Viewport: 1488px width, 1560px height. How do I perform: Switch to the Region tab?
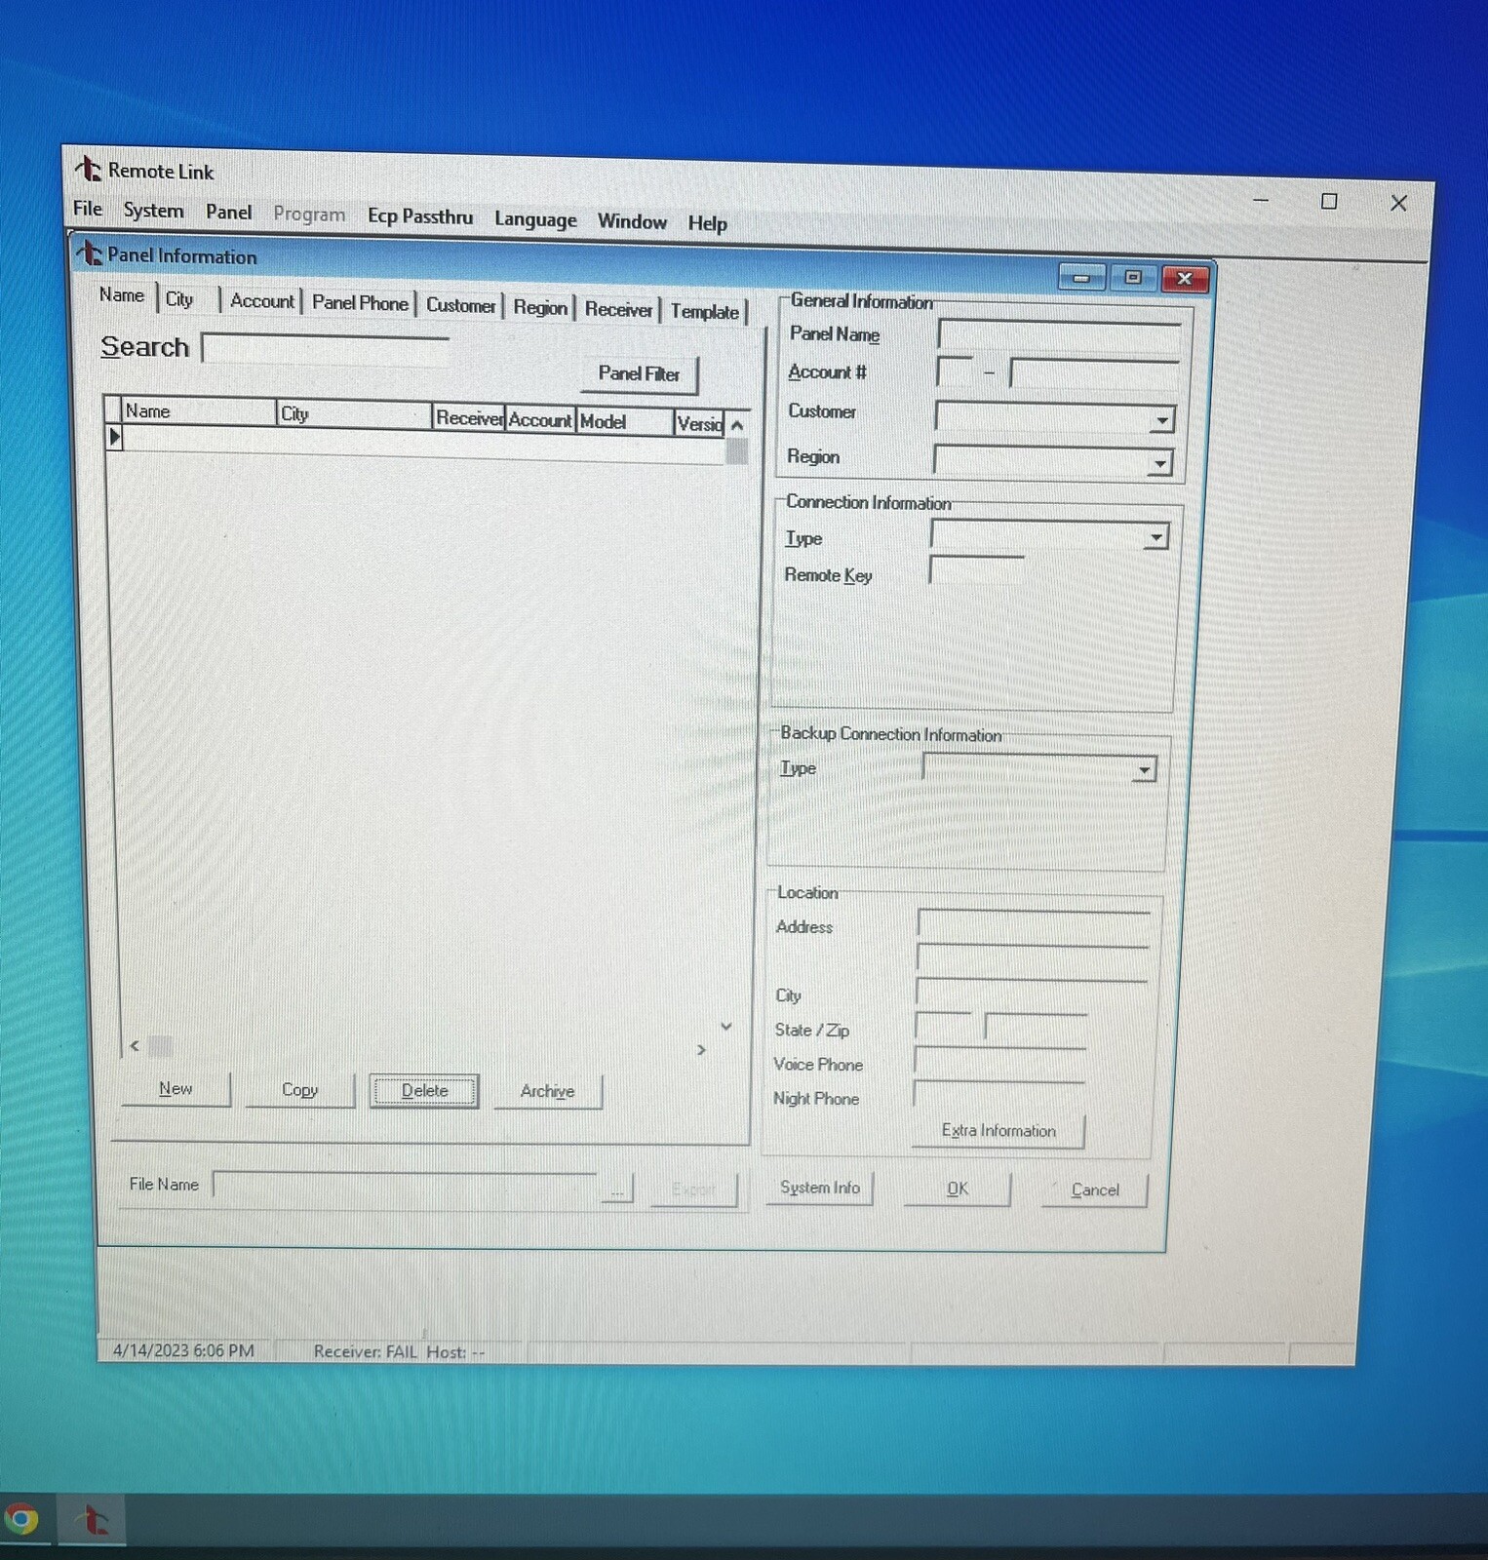(x=540, y=307)
